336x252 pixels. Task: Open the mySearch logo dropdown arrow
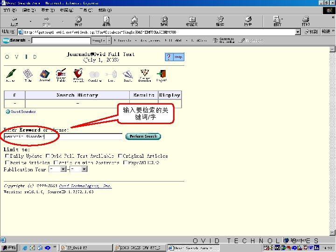(x=29, y=40)
